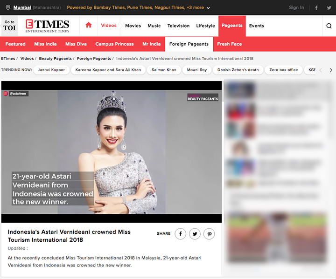Screen dimensions: 336x279
Task: Click the Twitter icon in top bar
Action: click(329, 8)
